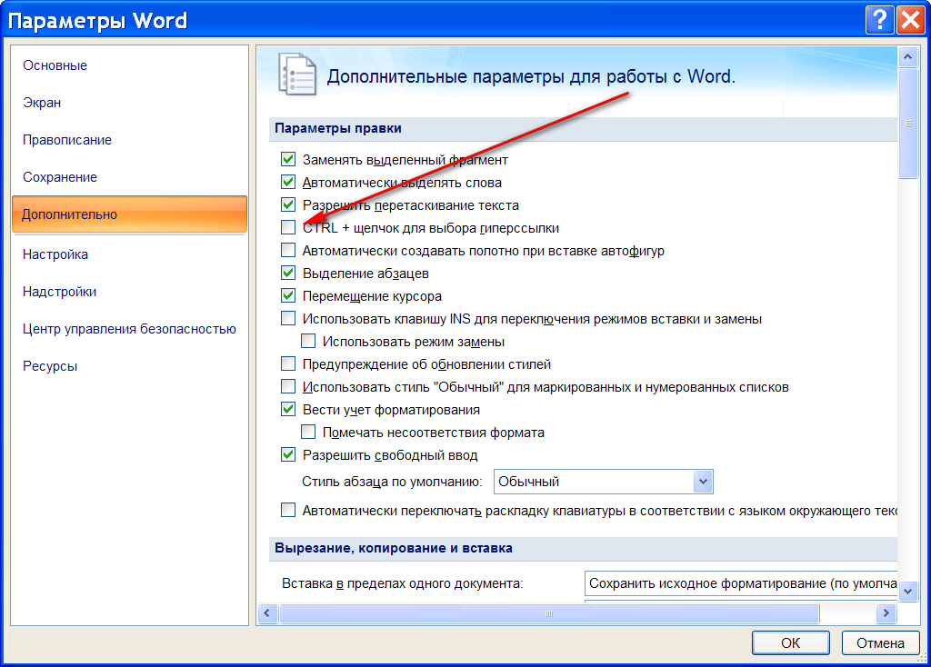Screen dimensions: 931x667
Task: Uncheck Заменять выделенный фрагмент
Action: tap(286, 159)
